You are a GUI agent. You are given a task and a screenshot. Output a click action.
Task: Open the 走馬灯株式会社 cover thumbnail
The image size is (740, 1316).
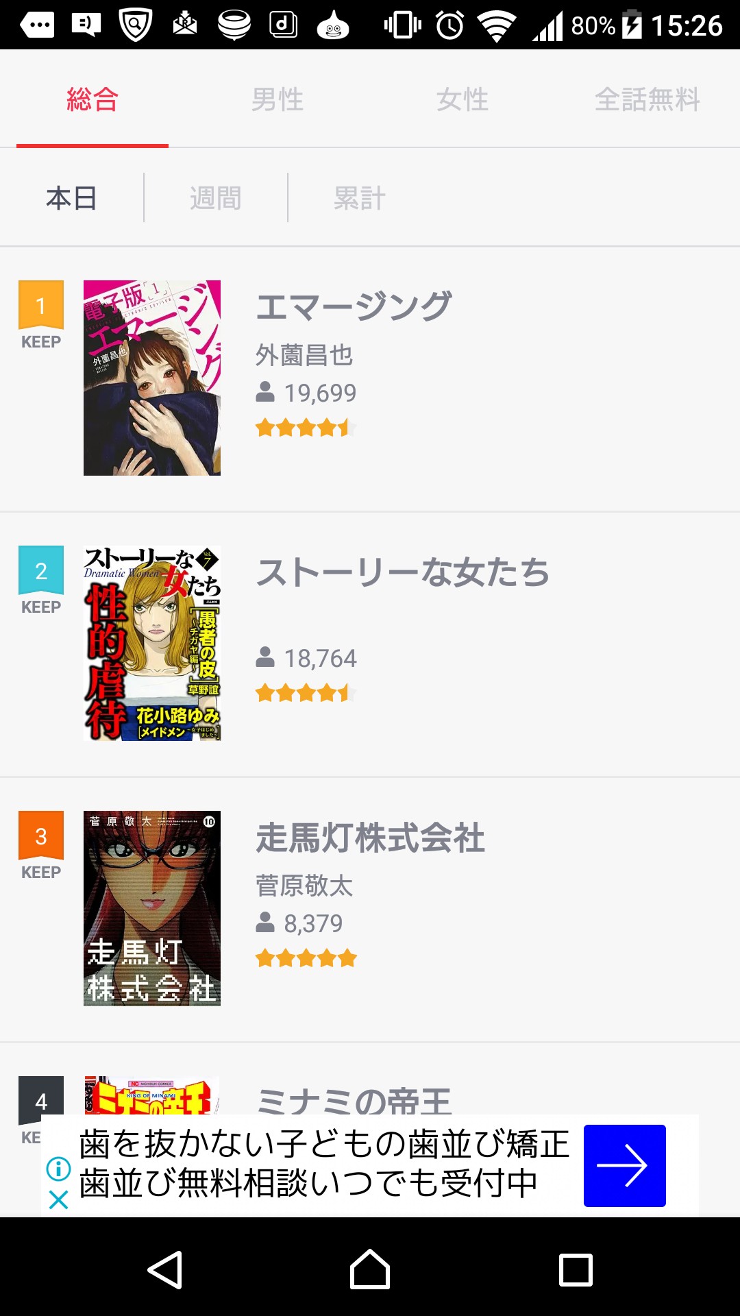click(152, 908)
